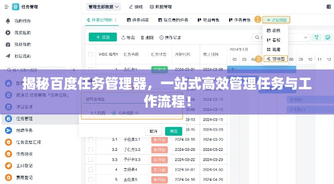This screenshot has height=184, width=334.
Task: Click 未开始 status badge for 主任务5
Action: pyautogui.click(x=160, y=180)
